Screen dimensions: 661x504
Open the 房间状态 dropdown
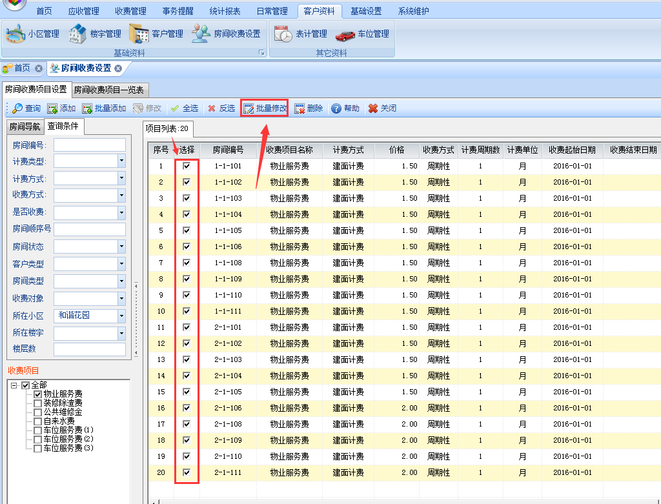click(121, 247)
